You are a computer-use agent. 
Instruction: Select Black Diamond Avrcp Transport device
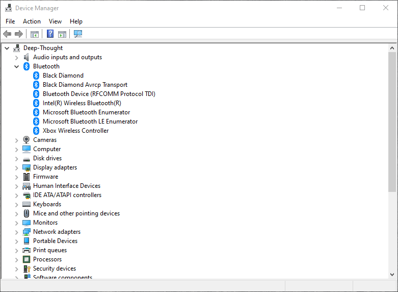(85, 85)
